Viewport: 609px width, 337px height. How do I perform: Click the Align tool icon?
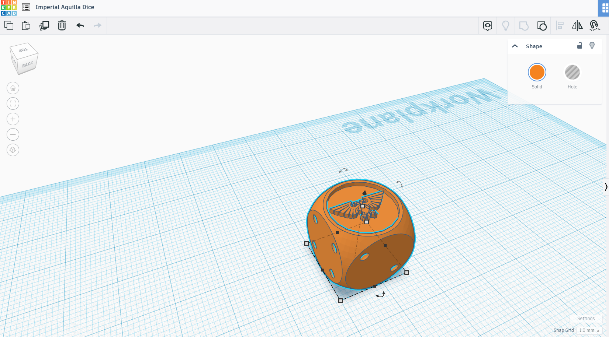point(560,26)
